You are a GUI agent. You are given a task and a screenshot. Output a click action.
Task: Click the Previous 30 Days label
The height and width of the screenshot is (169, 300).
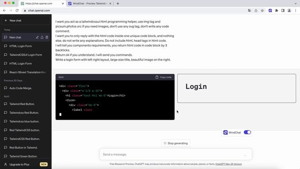pos(13,80)
